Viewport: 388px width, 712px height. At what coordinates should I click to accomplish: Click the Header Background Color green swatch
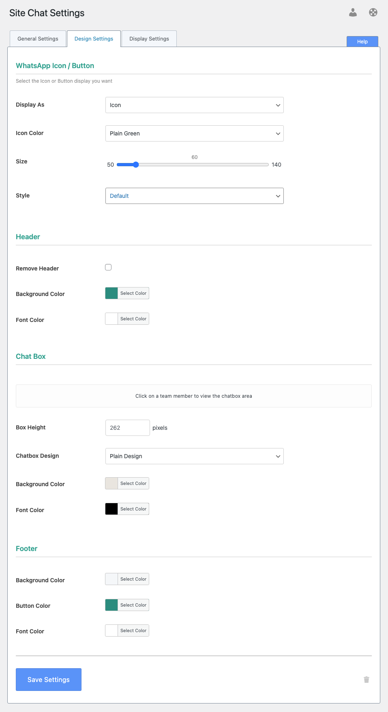(111, 293)
